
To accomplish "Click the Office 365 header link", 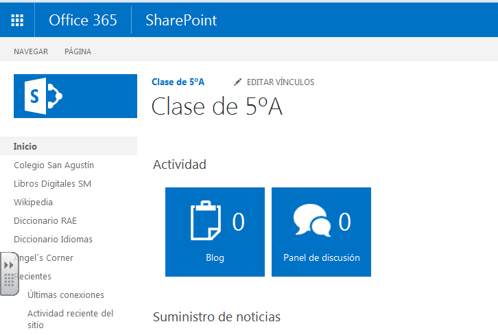I will 83,21.
